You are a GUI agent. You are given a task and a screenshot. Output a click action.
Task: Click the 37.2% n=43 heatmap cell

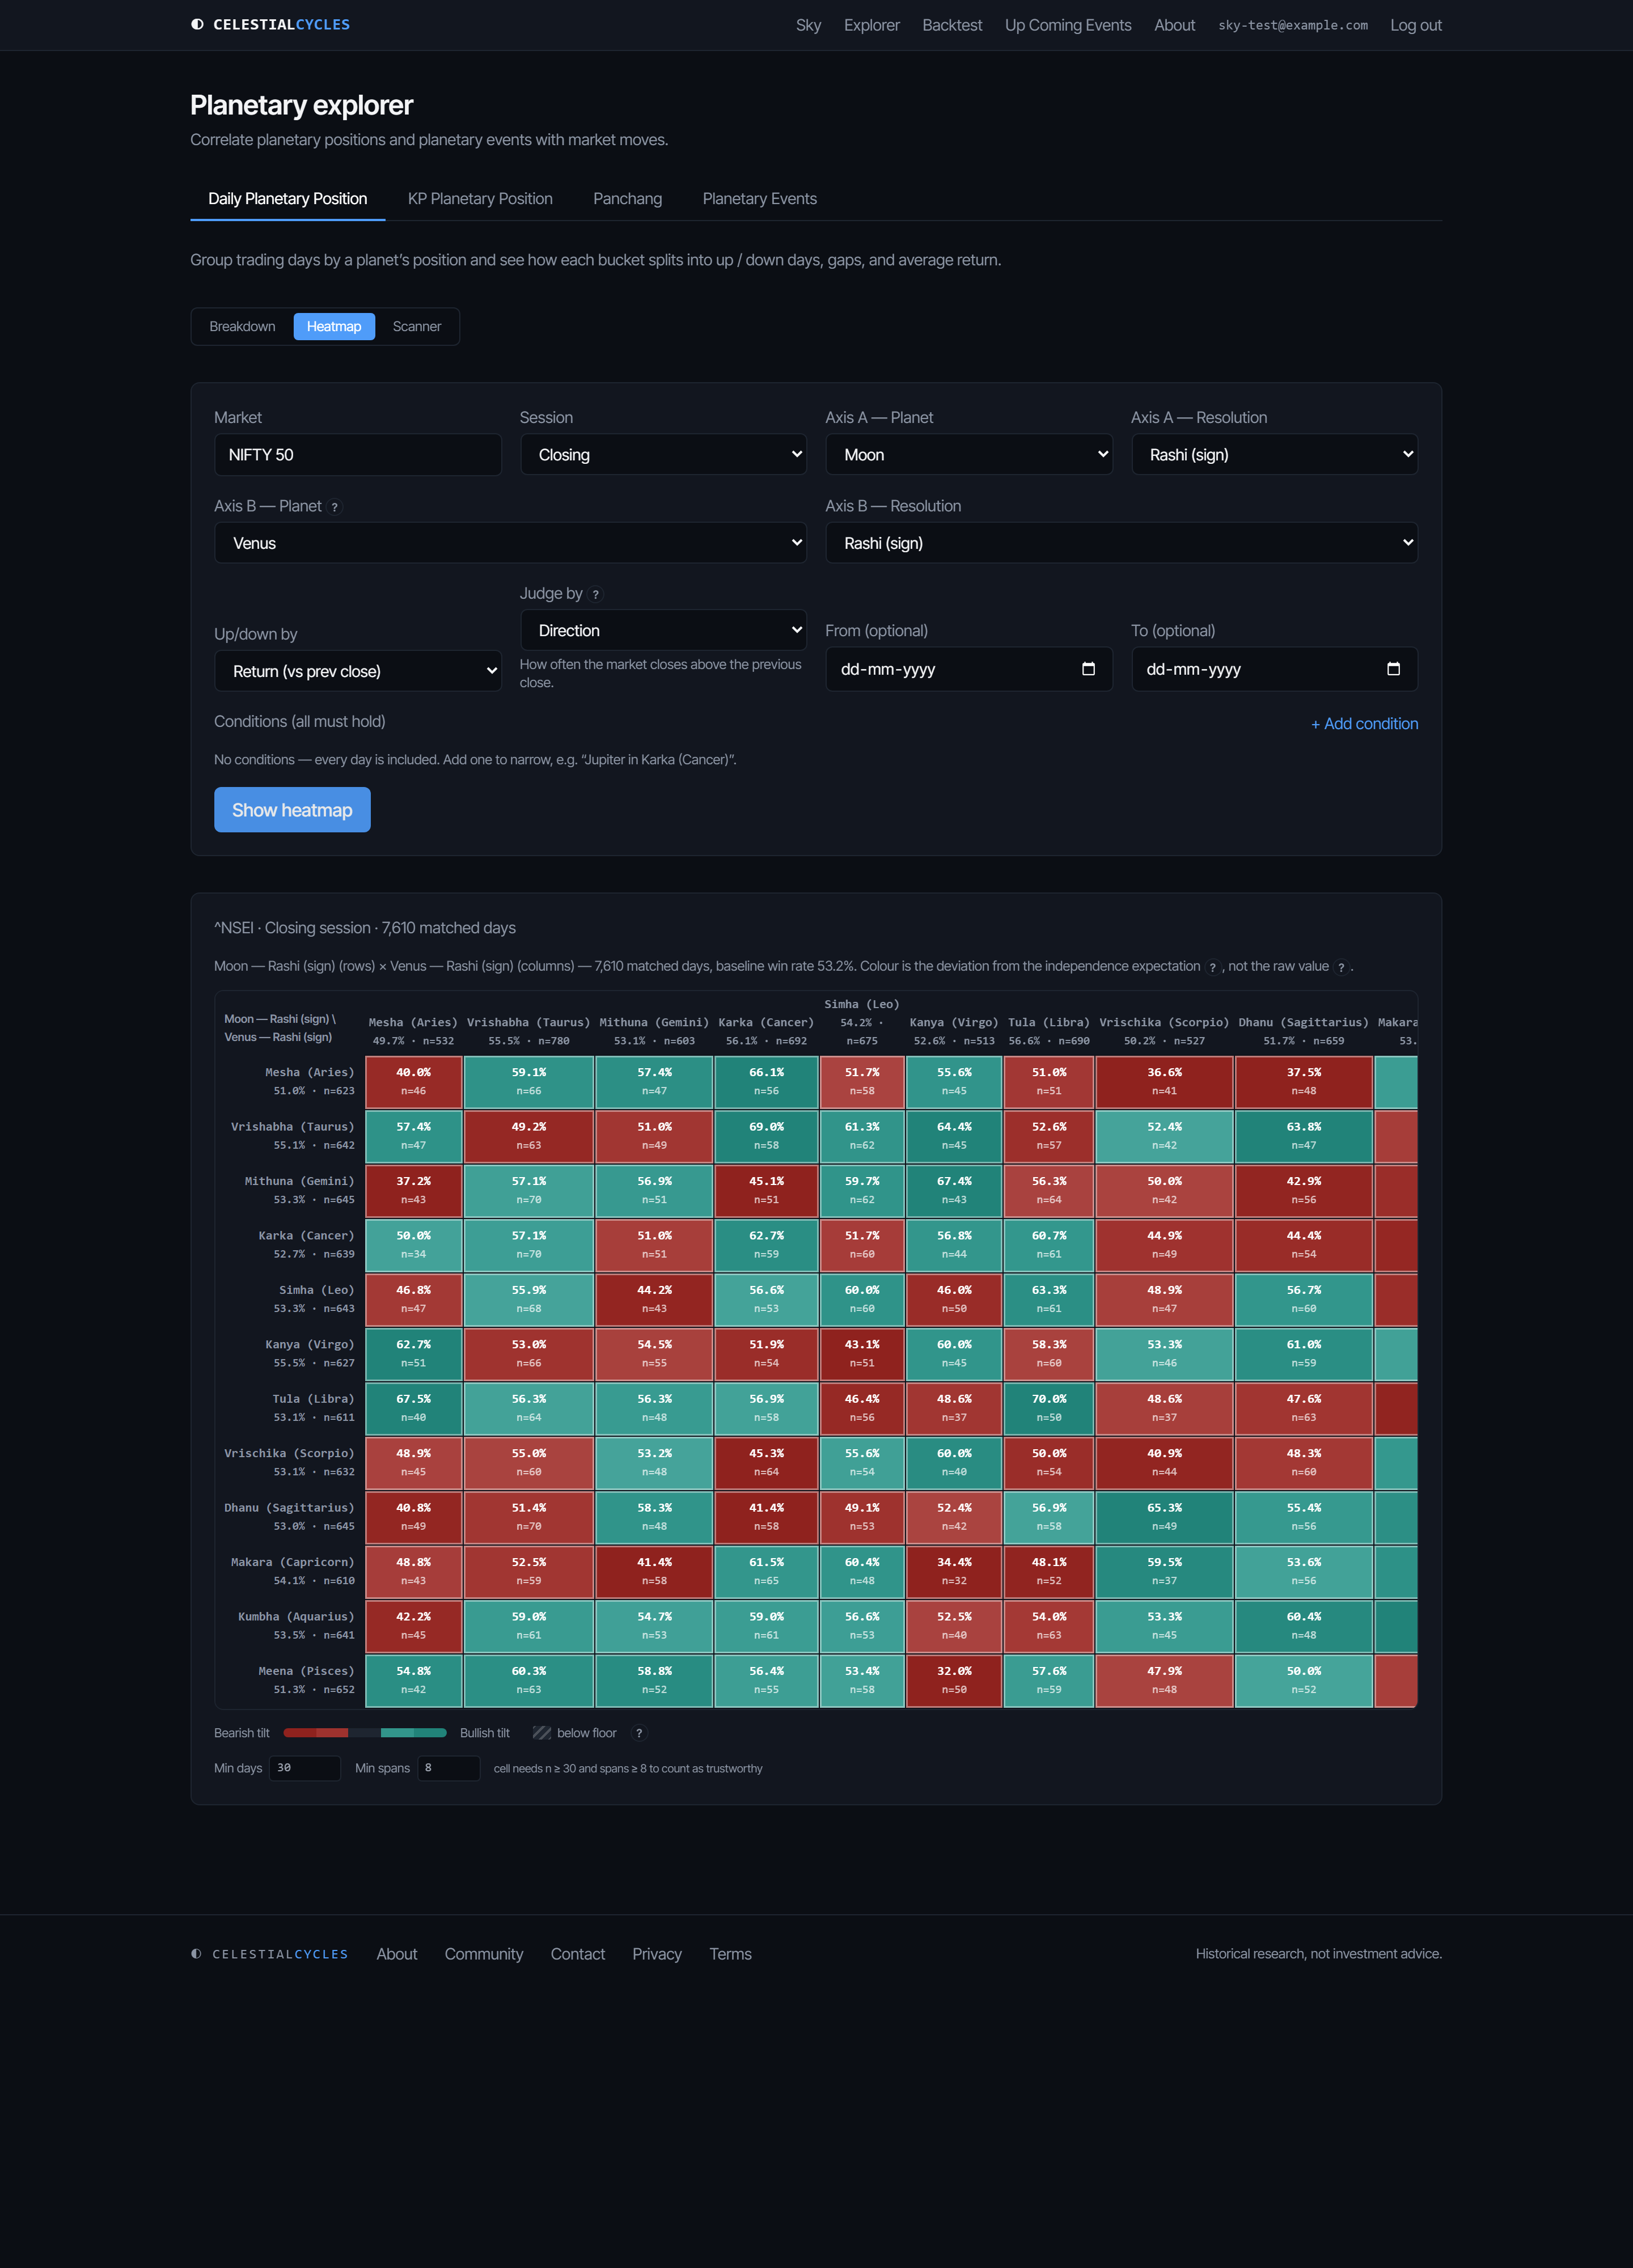[413, 1190]
